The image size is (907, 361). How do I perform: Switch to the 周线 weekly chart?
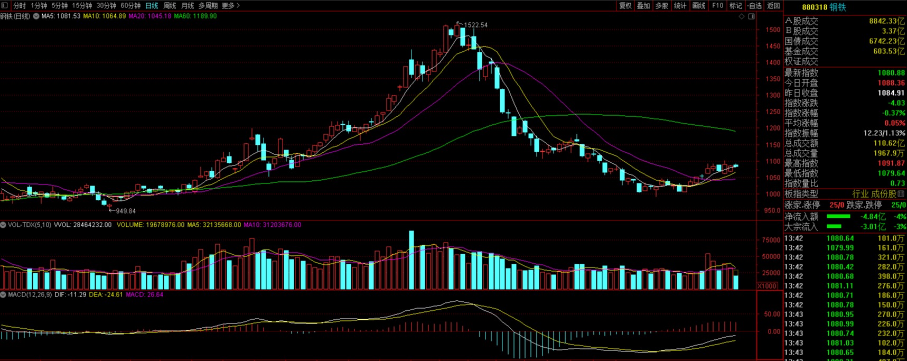(x=170, y=6)
